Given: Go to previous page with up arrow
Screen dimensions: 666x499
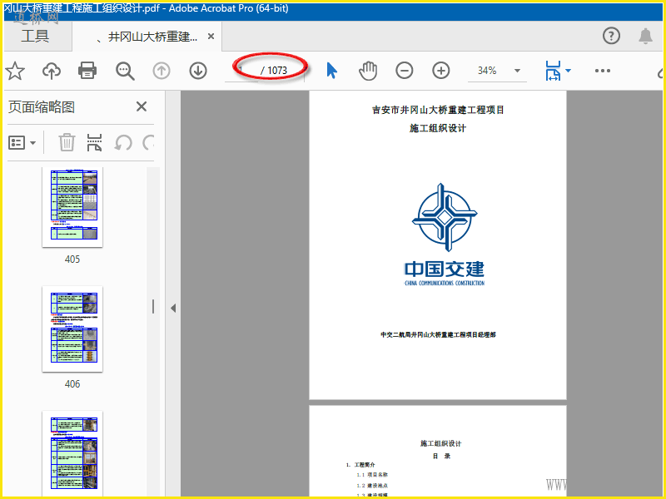Looking at the screenshot, I should [162, 71].
